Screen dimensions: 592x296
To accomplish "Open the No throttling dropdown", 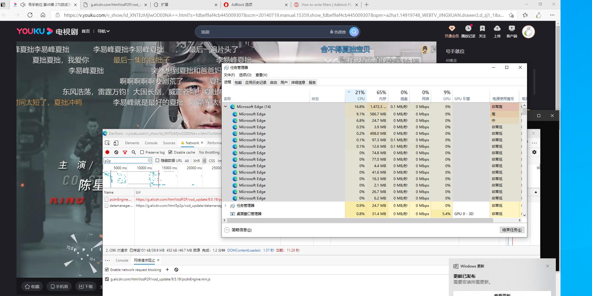I will (x=209, y=152).
